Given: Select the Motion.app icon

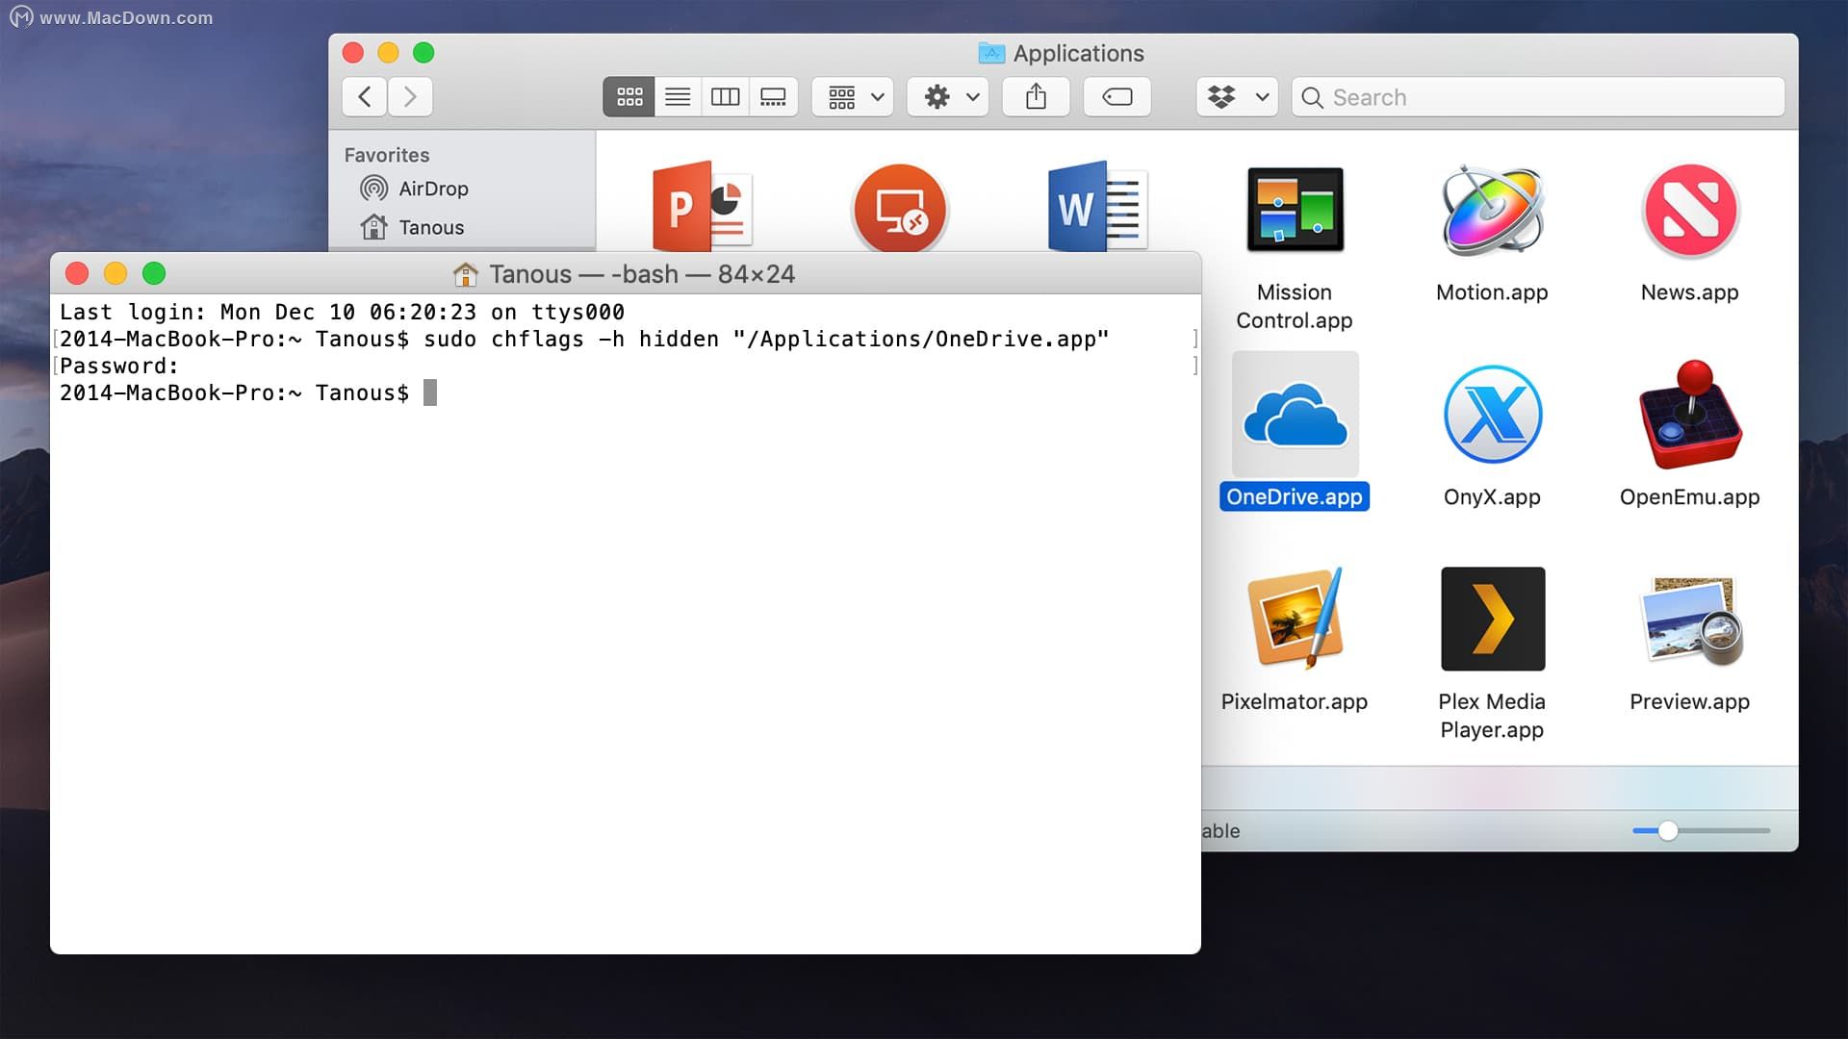Looking at the screenshot, I should click(1492, 210).
